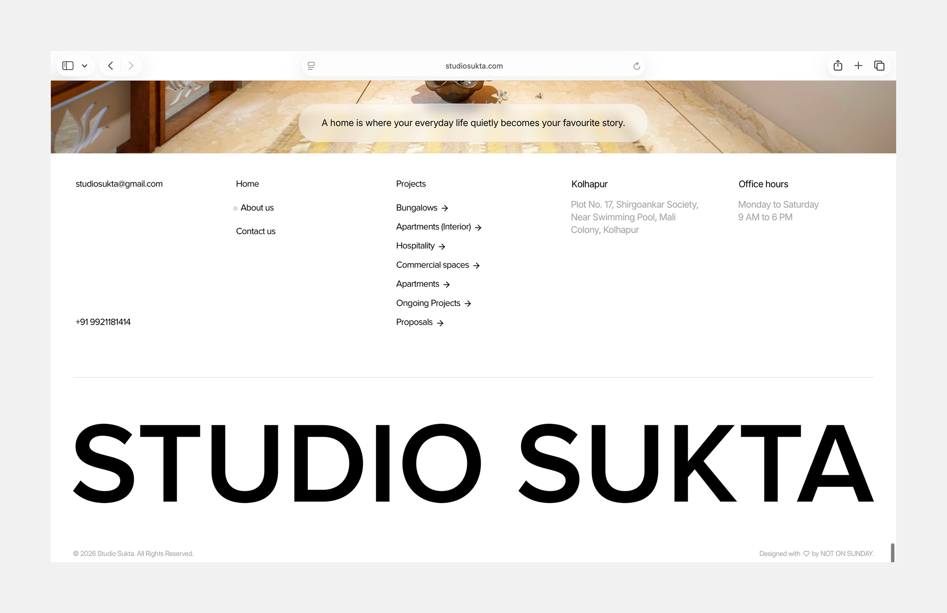Toggle the Safari sidebar icon

click(68, 66)
